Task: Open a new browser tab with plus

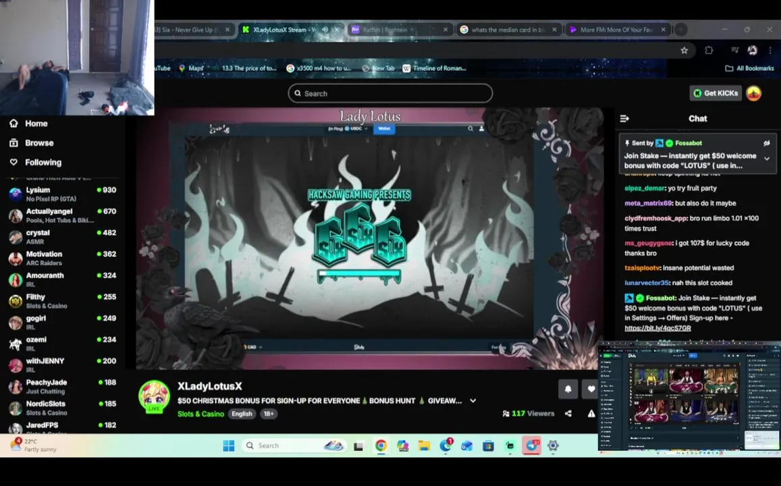Action: pos(681,30)
